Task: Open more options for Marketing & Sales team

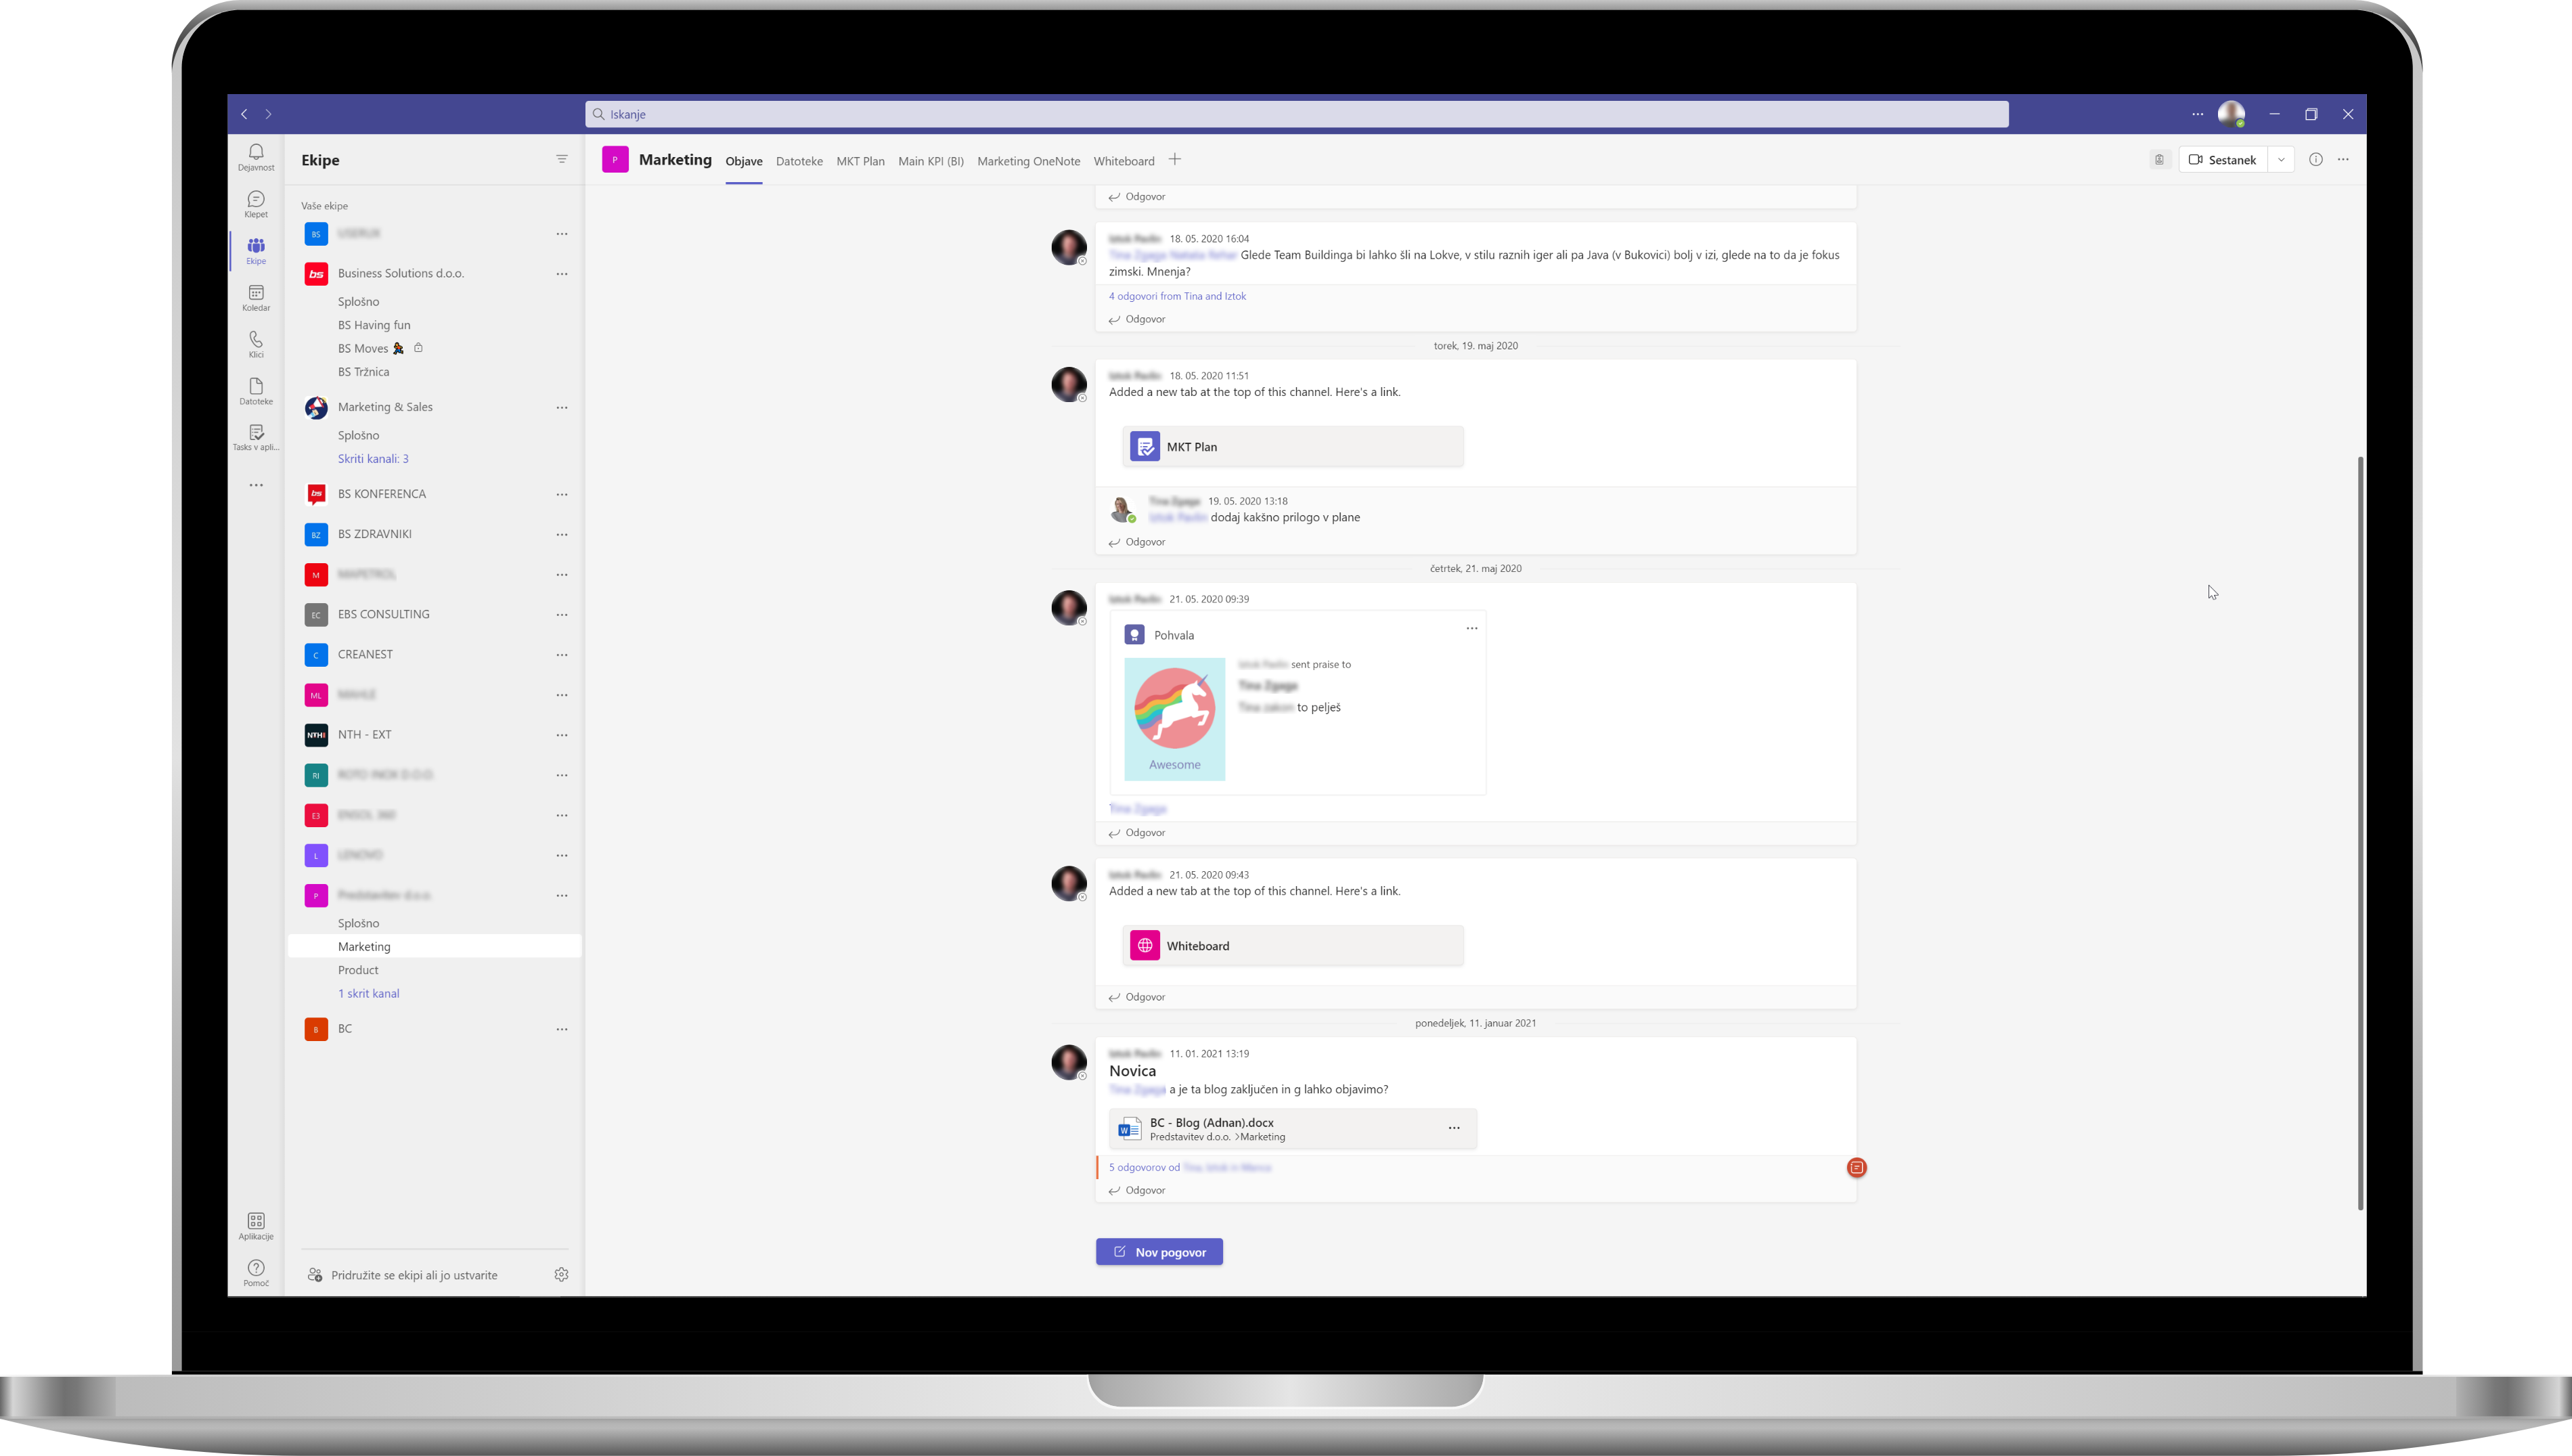Action: click(562, 407)
